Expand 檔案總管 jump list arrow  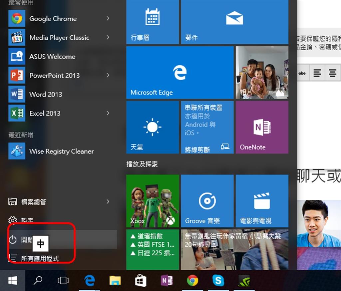coord(108,202)
